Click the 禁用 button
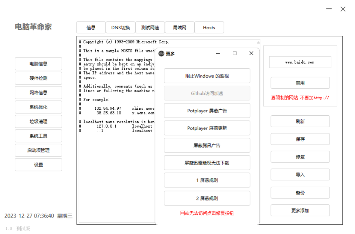355x234 pixels. (300, 83)
